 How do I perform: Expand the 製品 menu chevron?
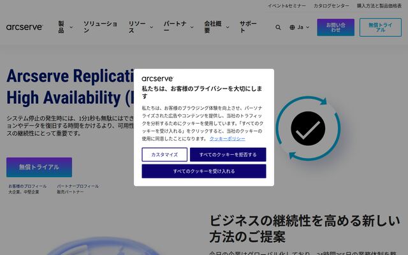click(x=71, y=27)
